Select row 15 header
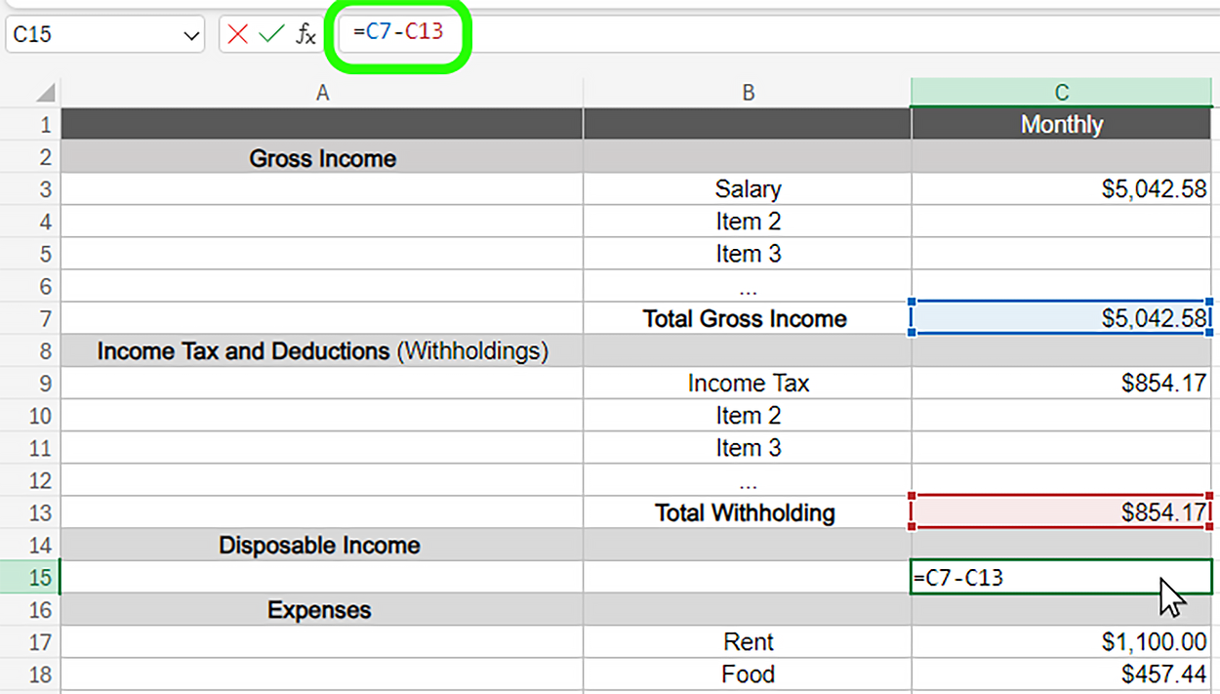 (30, 577)
